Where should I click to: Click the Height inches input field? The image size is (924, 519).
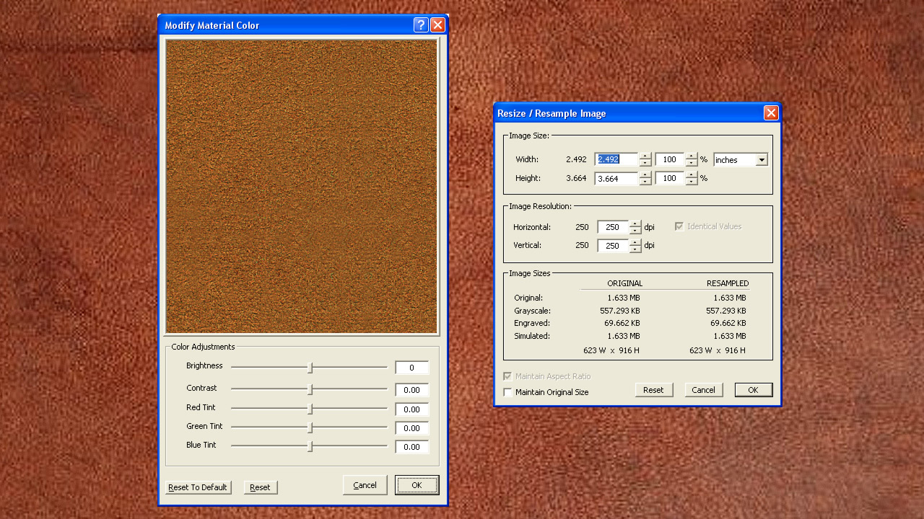click(x=616, y=179)
